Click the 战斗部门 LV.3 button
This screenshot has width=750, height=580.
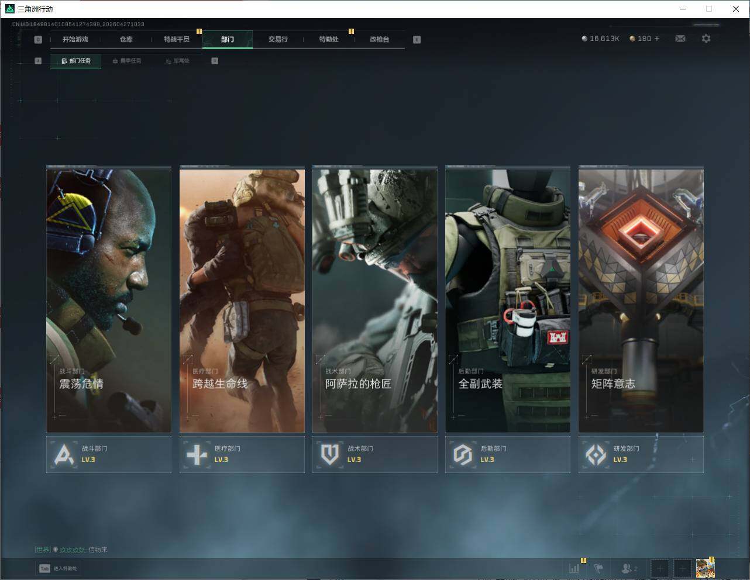click(109, 454)
